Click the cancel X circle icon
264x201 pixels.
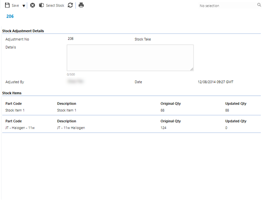tap(33, 5)
